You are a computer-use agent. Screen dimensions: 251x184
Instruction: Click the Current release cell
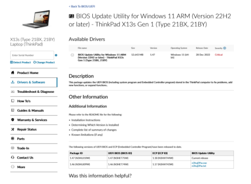212,158
